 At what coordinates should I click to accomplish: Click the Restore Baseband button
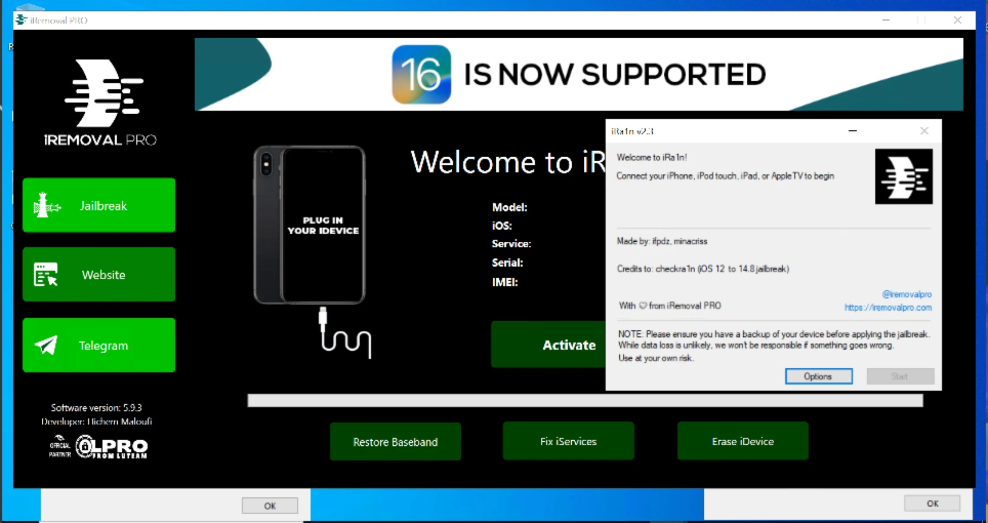[395, 442]
